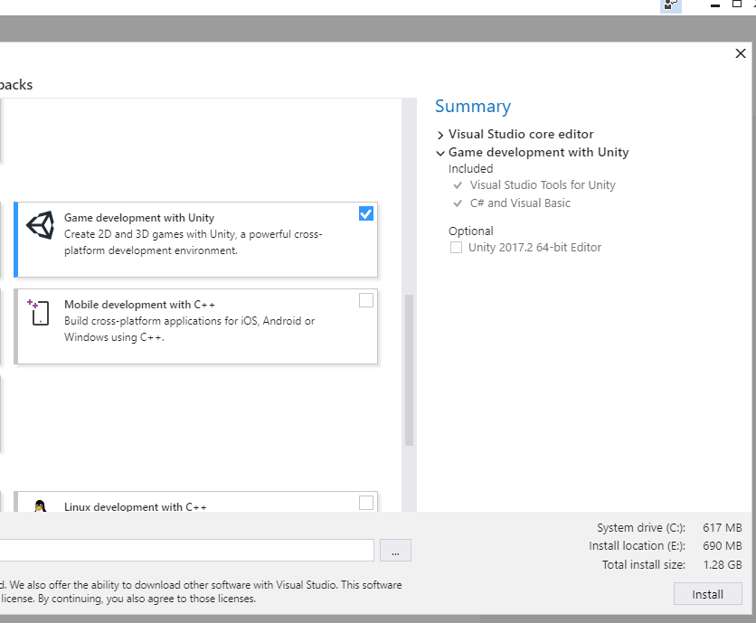Click the Mobile development C++ phone icon

(x=39, y=312)
